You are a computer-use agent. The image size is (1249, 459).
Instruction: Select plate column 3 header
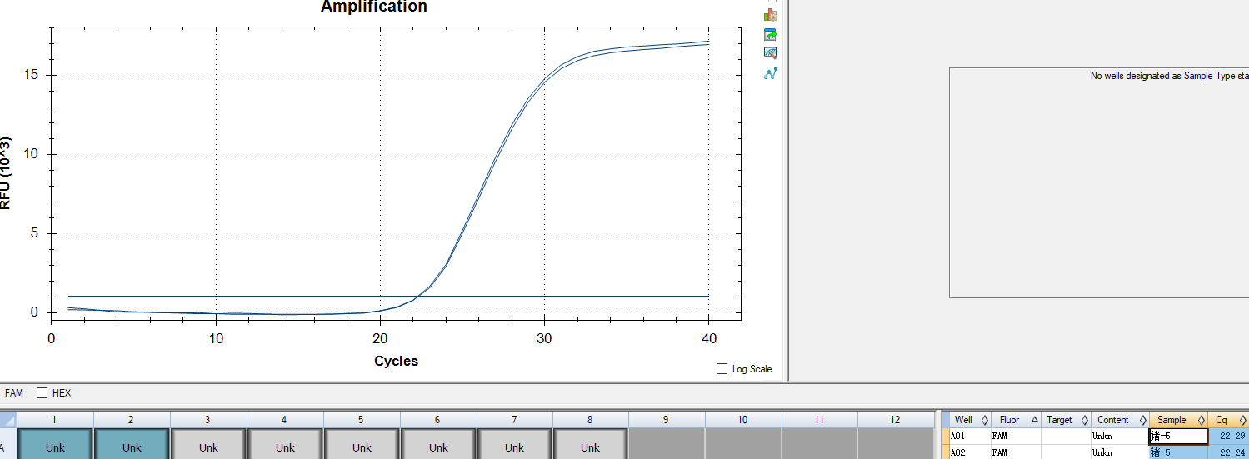[208, 420]
